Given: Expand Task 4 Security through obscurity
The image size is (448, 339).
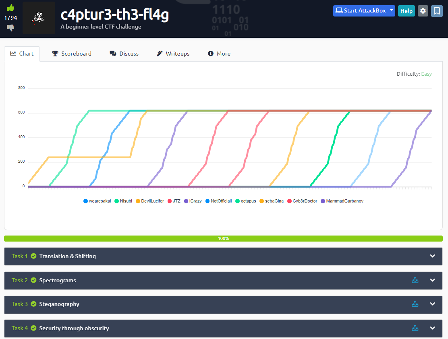Looking at the screenshot, I should click(432, 328).
